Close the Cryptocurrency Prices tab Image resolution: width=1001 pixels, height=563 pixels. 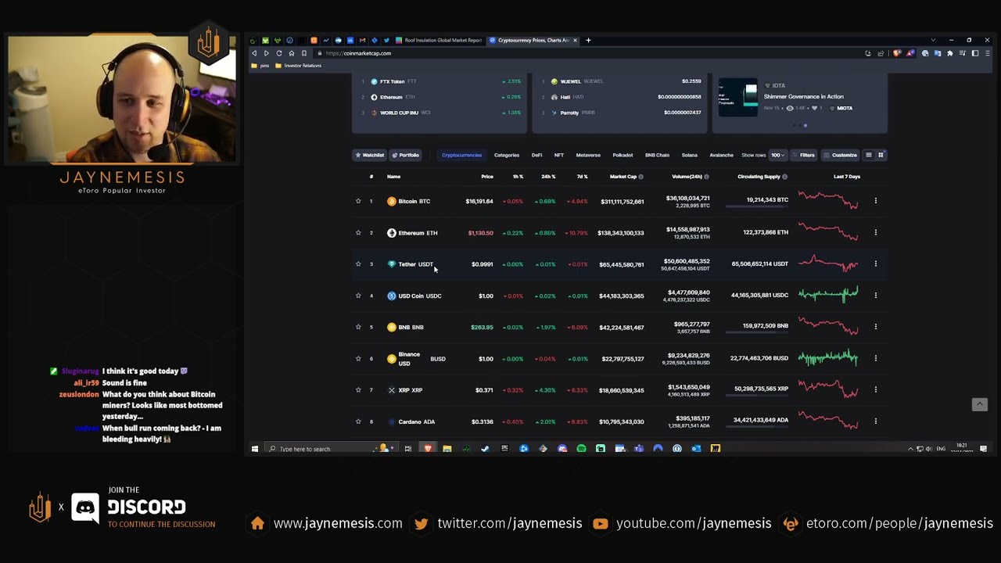coord(575,40)
